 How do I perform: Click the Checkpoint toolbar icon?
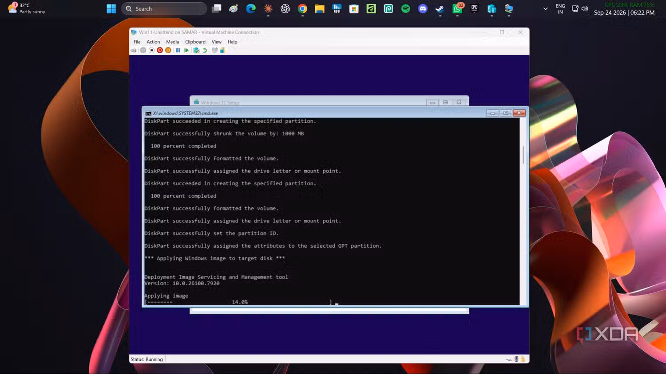[196, 51]
